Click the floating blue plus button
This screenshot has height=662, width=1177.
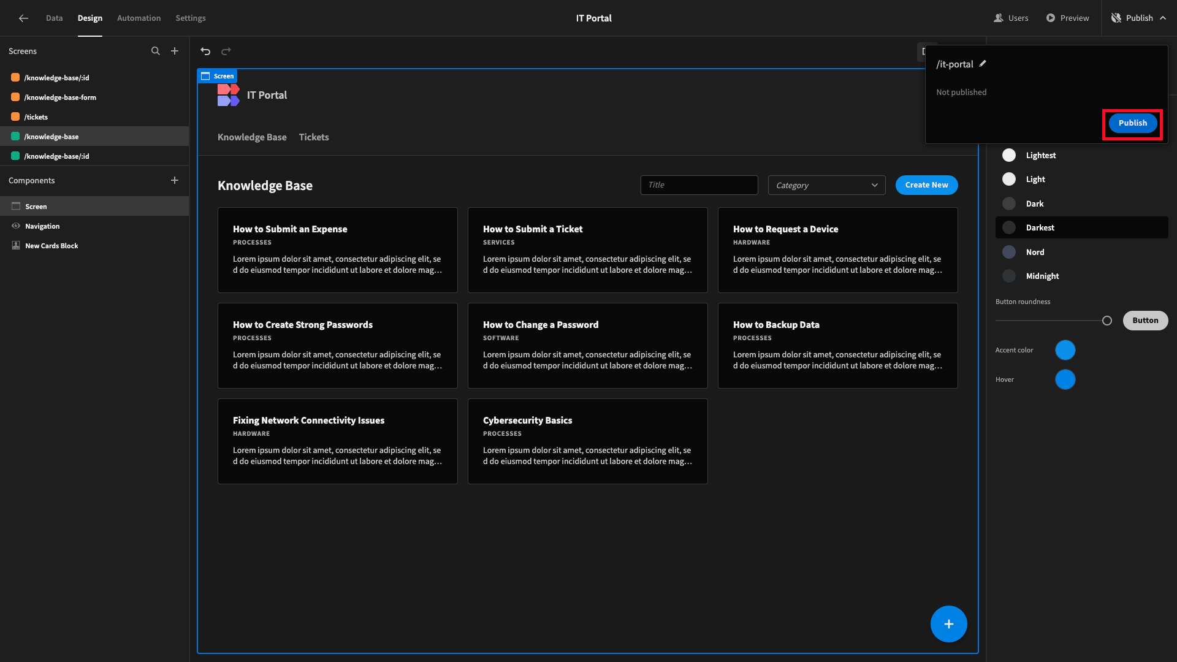tap(948, 624)
